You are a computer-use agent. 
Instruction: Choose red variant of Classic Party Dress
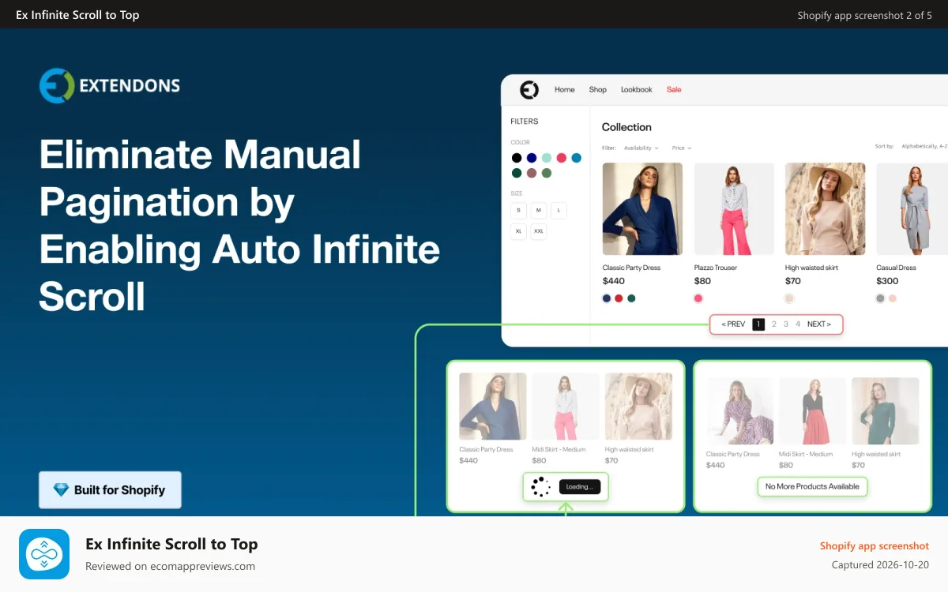click(619, 298)
